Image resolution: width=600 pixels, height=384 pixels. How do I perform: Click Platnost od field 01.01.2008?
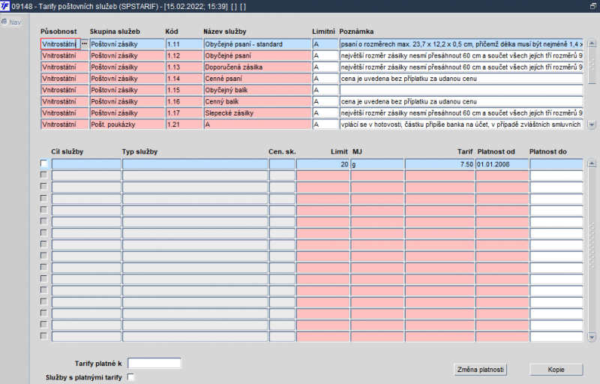(x=502, y=164)
